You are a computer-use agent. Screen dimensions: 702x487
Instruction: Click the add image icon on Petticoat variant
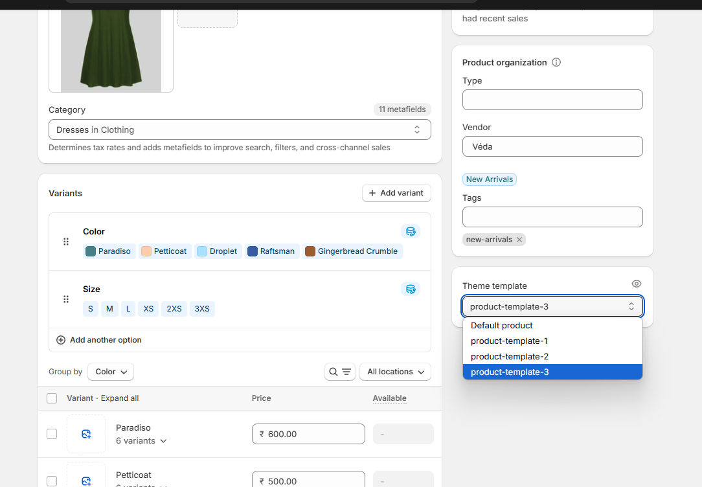tap(86, 481)
